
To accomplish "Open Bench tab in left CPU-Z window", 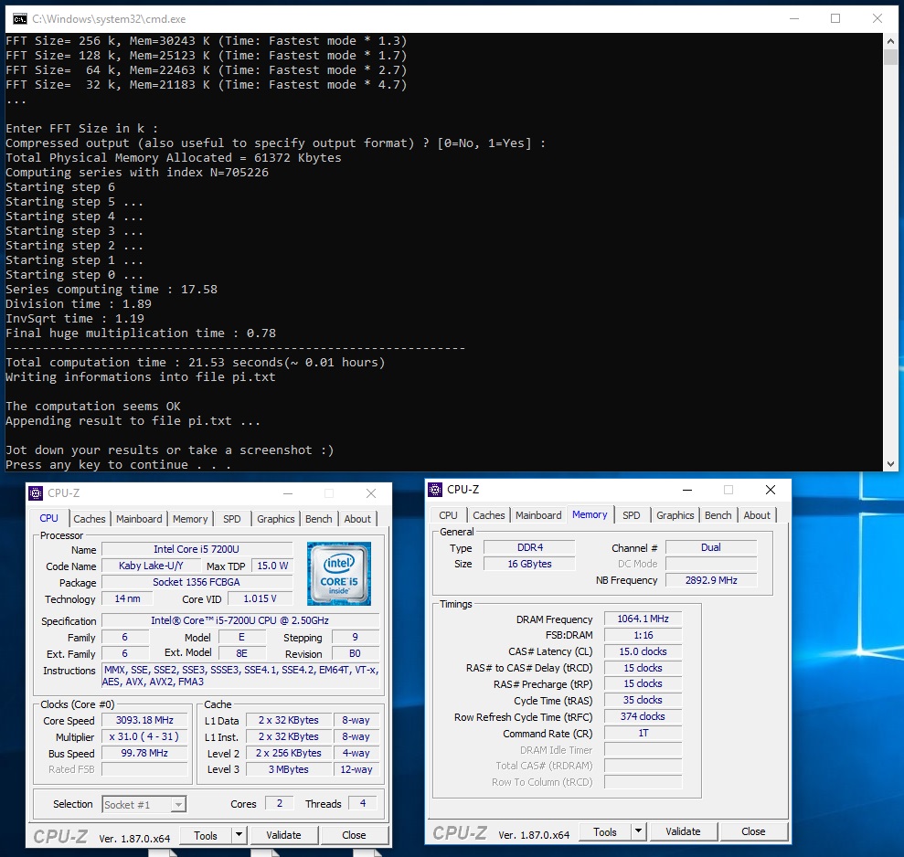I will tap(319, 519).
